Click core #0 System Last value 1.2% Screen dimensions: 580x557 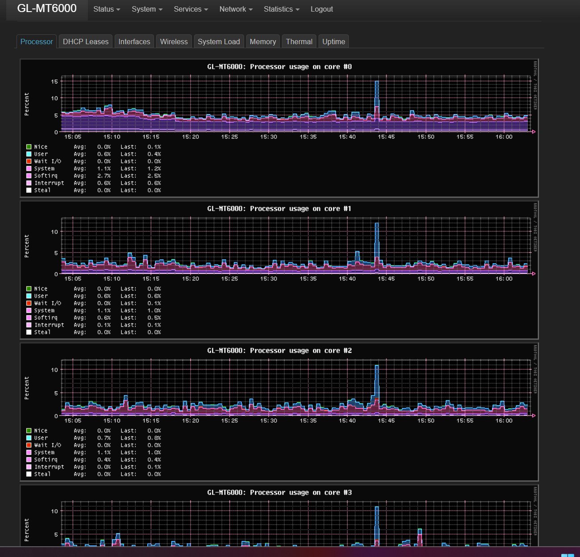154,169
